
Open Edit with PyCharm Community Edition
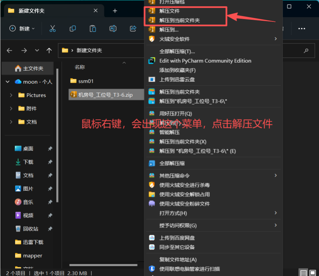[x=205, y=61]
